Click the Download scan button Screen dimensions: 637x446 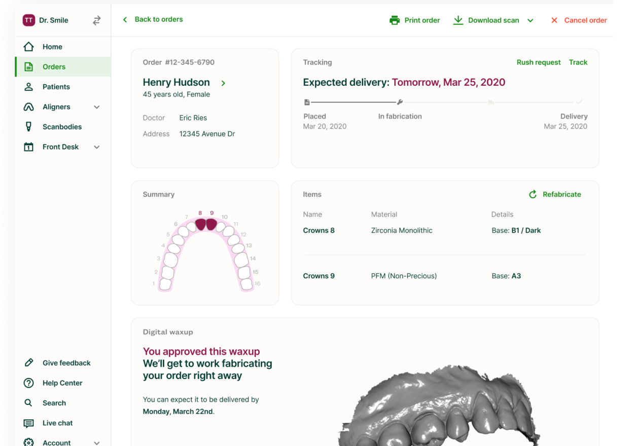[486, 20]
